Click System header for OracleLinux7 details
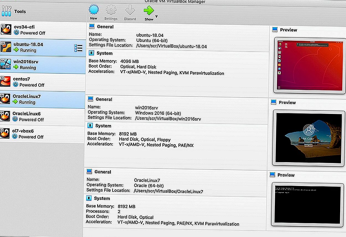Screen dimensions: 346x237 (102, 198)
